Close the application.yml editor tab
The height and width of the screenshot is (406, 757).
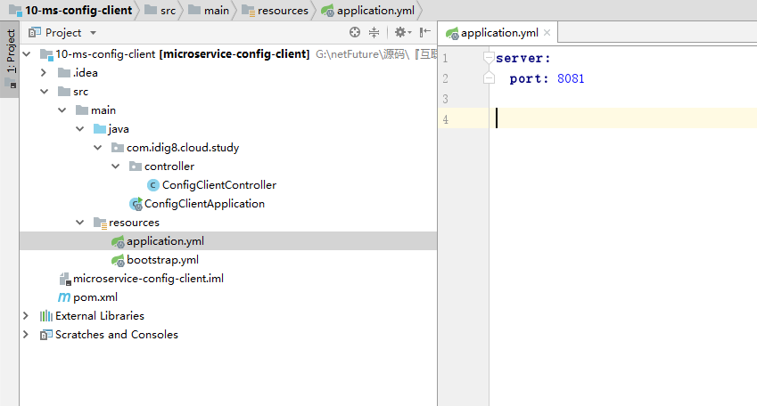547,32
